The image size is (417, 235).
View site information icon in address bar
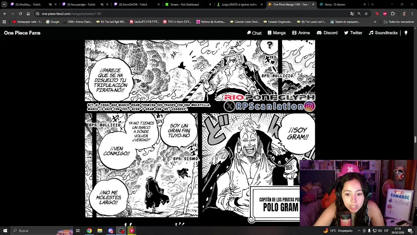(37, 14)
